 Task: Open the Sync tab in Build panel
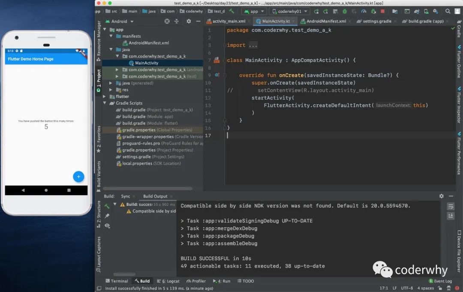126,196
